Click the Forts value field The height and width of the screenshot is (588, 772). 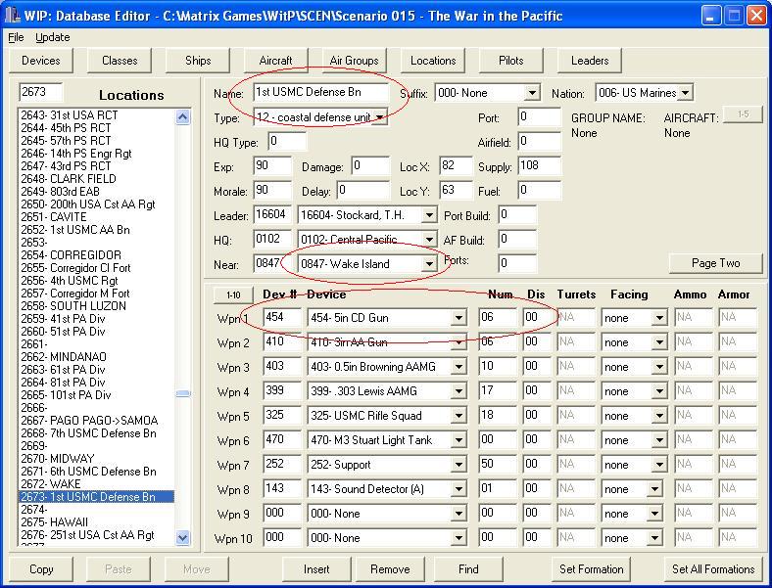coord(517,263)
